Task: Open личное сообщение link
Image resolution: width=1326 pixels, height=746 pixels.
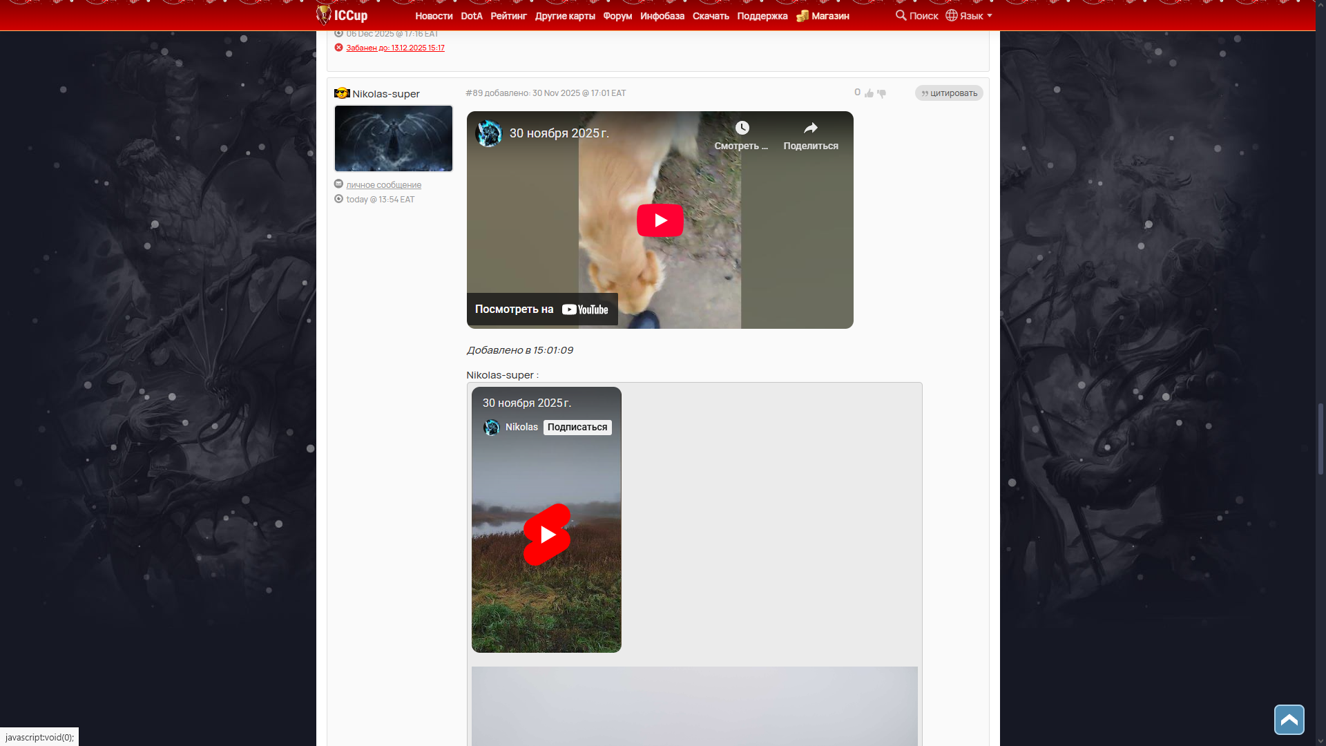Action: click(x=383, y=185)
